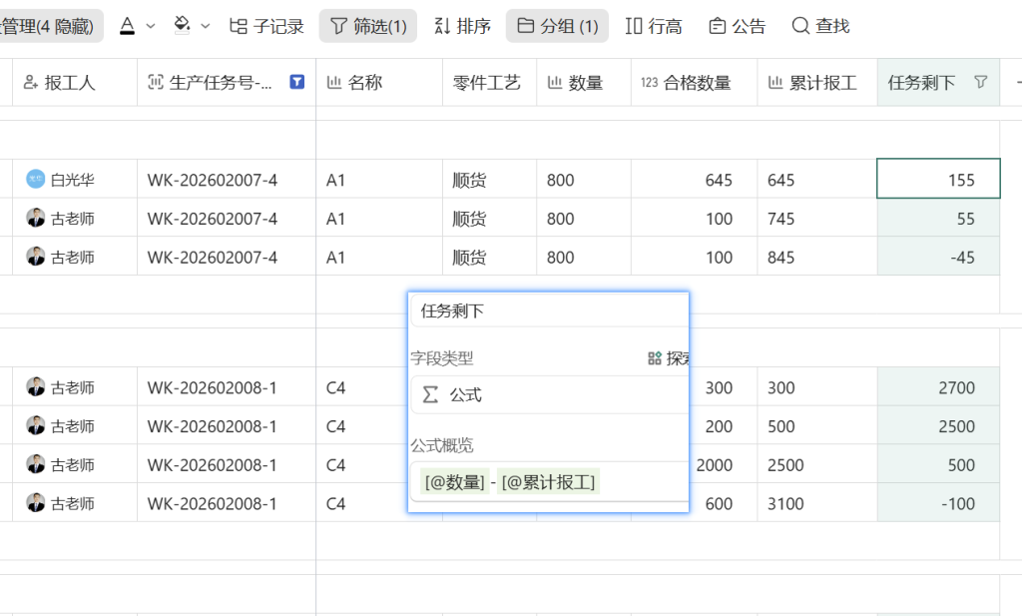
Task: Click the 任务剩下 cell showing 2700
Action: coord(938,387)
